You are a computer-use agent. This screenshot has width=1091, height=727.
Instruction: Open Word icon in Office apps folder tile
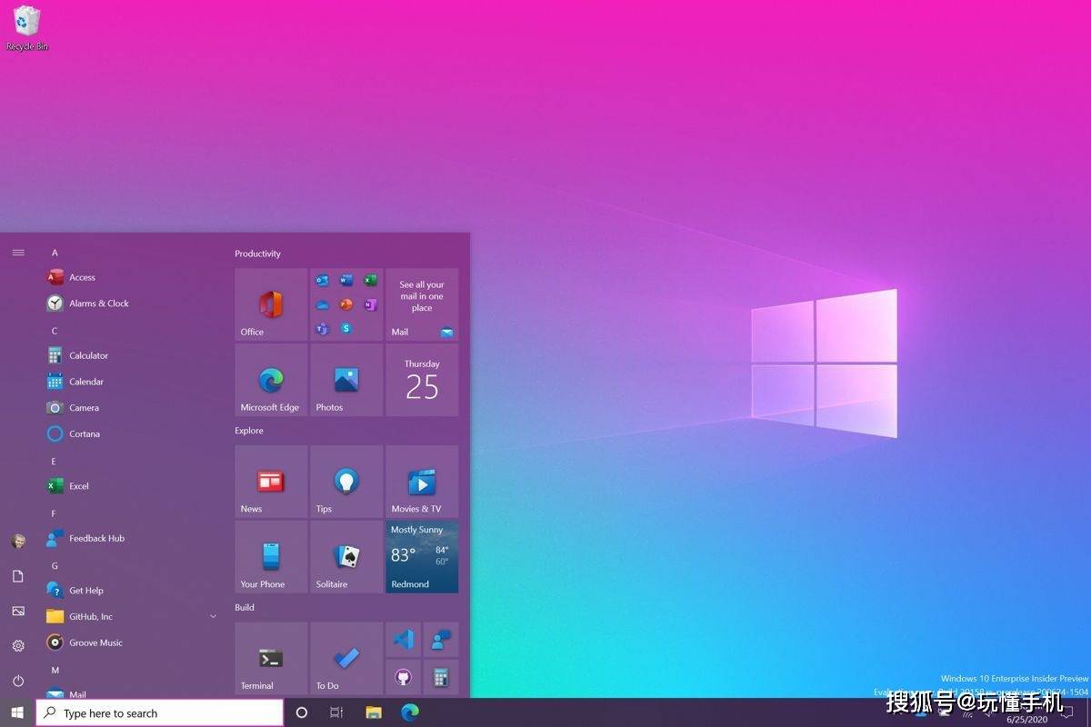coord(346,281)
